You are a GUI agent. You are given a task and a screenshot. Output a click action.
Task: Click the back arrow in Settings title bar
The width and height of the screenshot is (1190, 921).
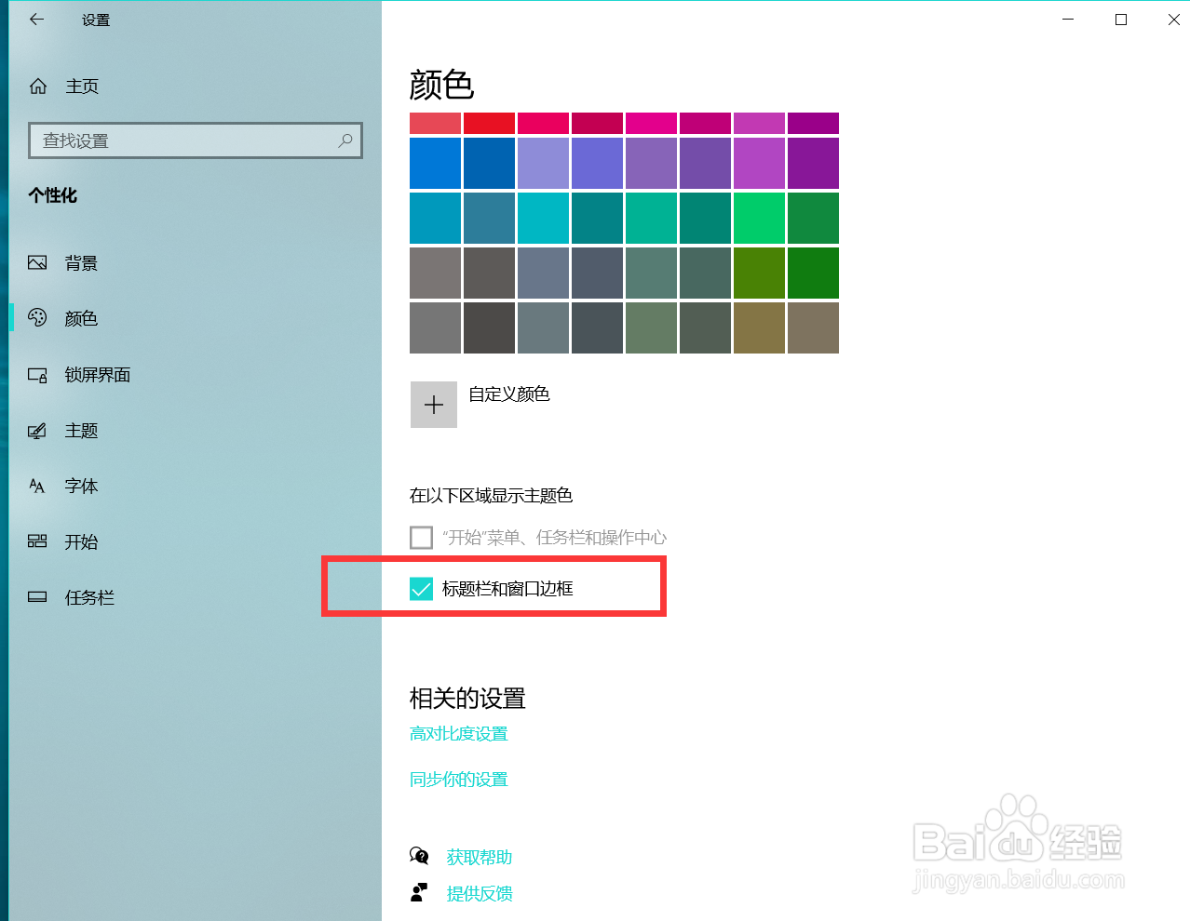click(36, 20)
